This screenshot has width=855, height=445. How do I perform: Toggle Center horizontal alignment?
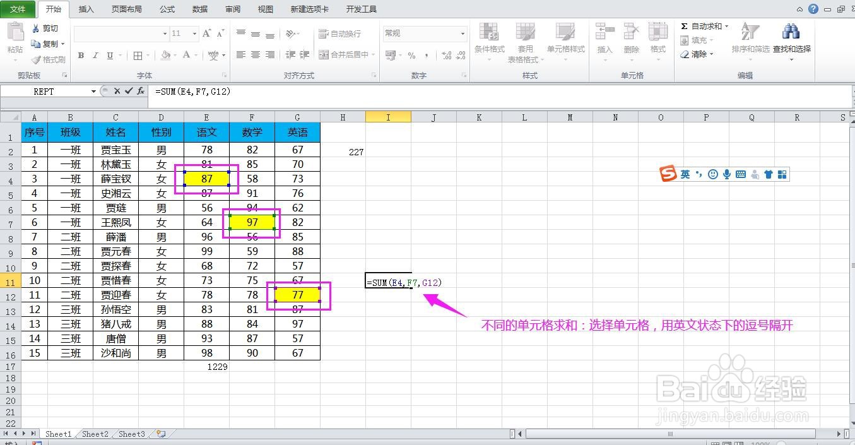[x=256, y=55]
